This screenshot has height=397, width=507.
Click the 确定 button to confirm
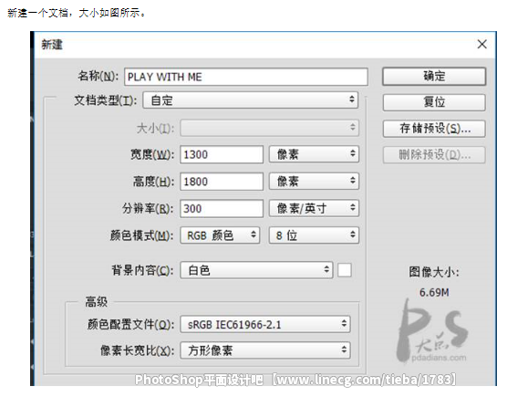(x=434, y=77)
